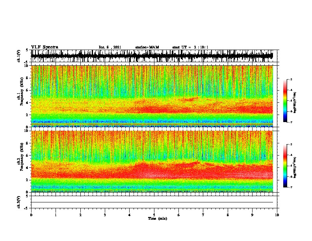Click time axis tick label "10"
Screen dimensions: 312x241
point(277,215)
